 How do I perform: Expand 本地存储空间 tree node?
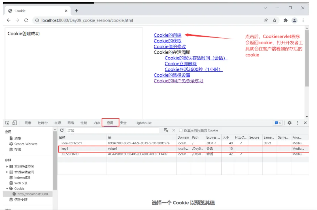pos(7,167)
